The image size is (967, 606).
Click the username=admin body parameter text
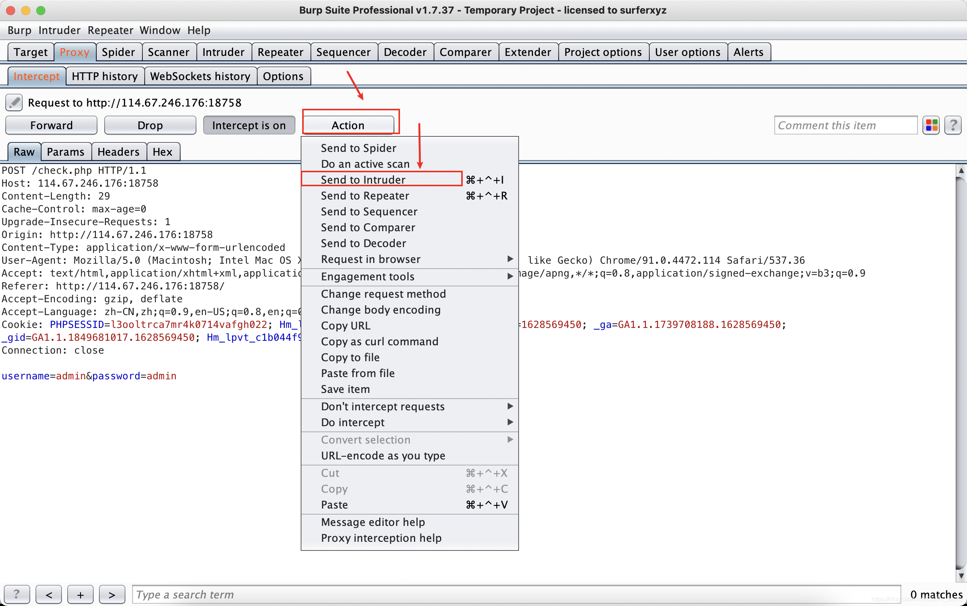44,376
